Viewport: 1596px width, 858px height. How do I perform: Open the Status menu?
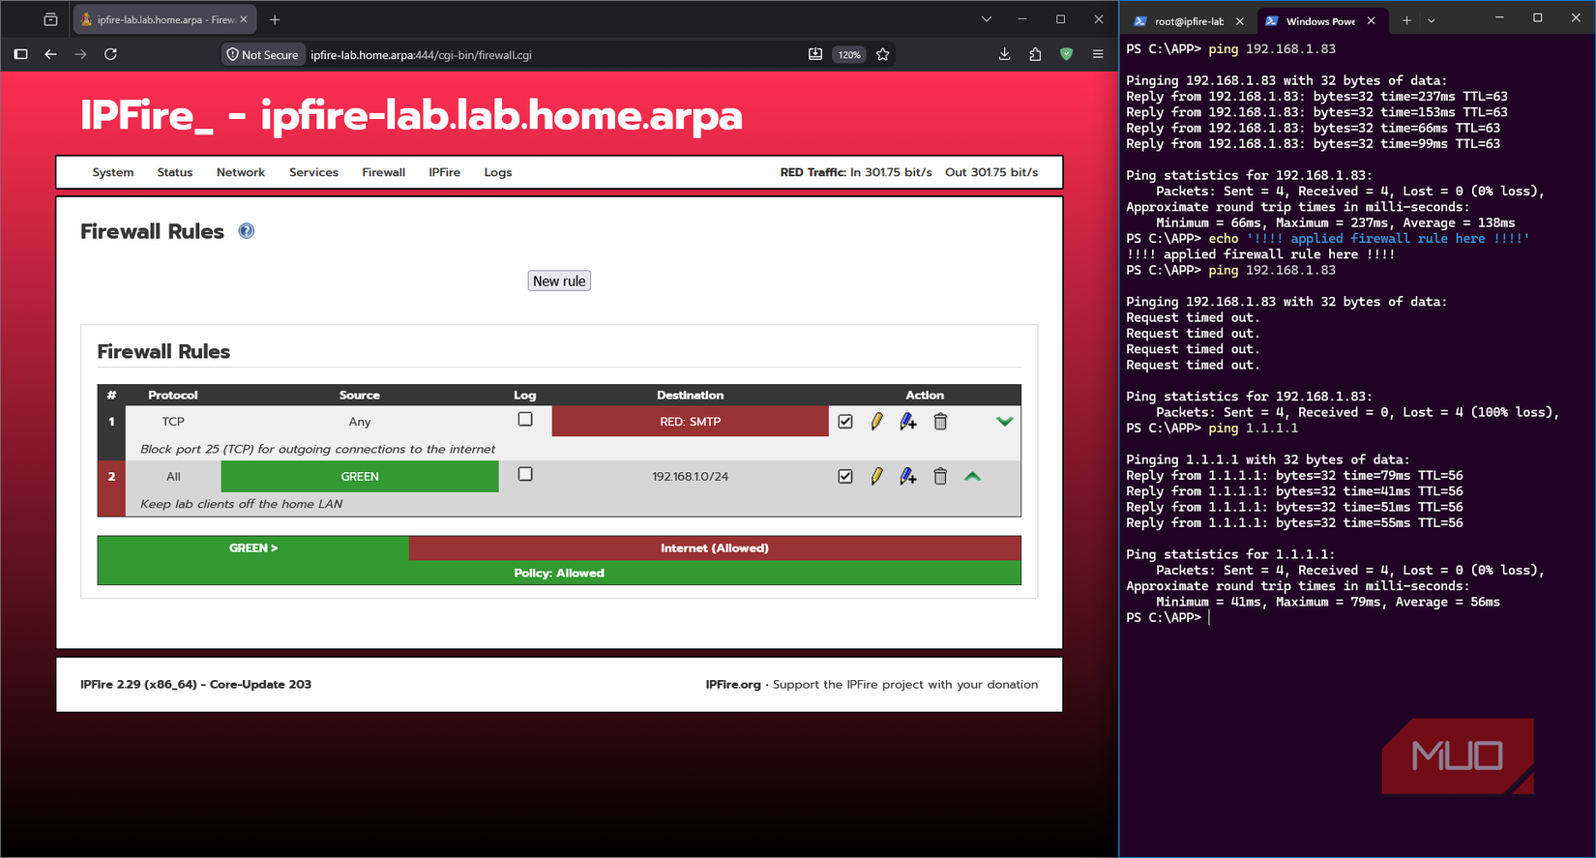(175, 172)
